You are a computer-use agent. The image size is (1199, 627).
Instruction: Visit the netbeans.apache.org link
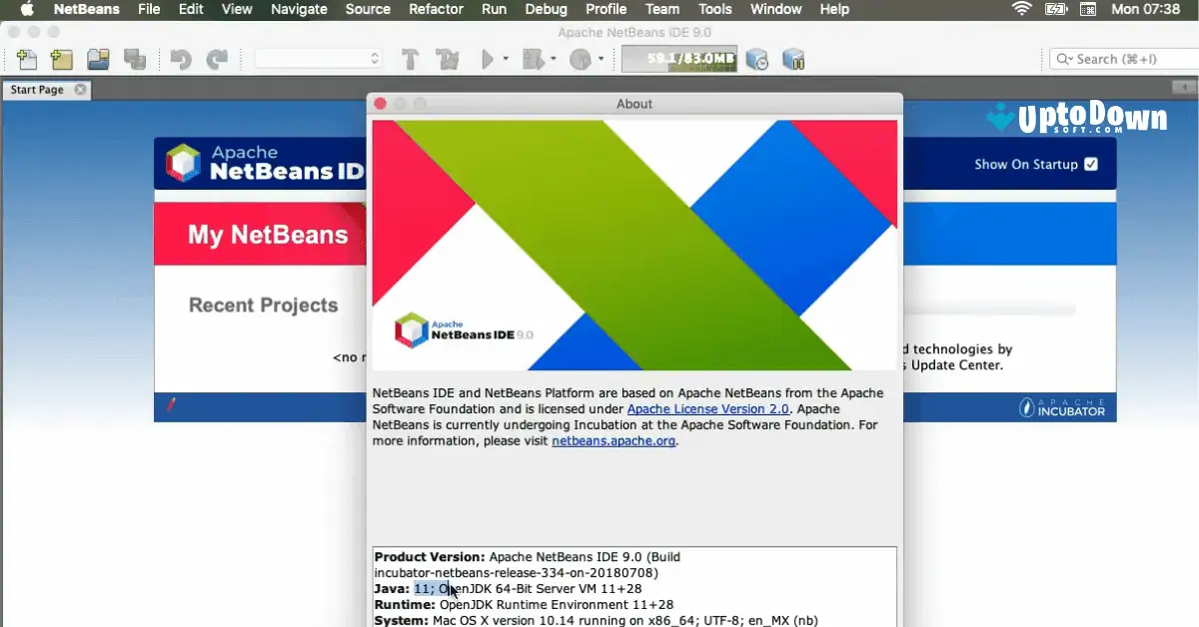(x=612, y=440)
